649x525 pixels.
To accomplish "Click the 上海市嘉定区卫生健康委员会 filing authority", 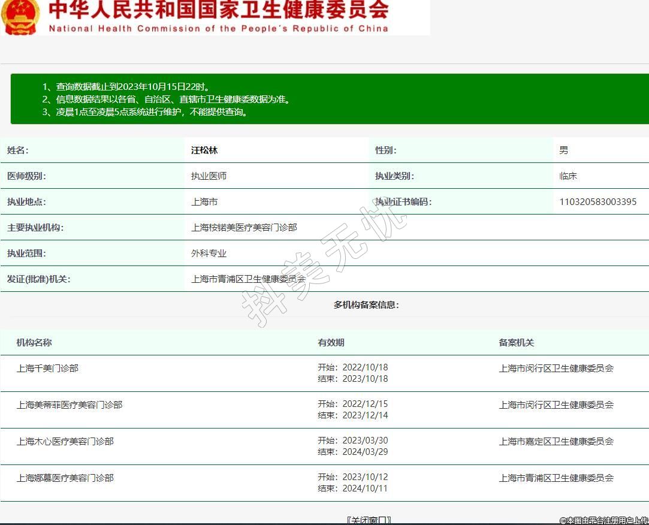I will [556, 441].
